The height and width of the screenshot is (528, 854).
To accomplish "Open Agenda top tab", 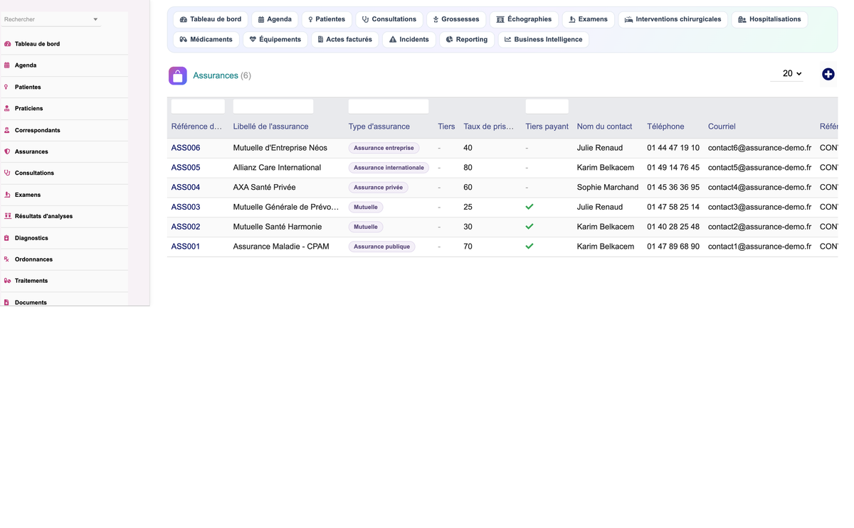I will click(x=275, y=19).
